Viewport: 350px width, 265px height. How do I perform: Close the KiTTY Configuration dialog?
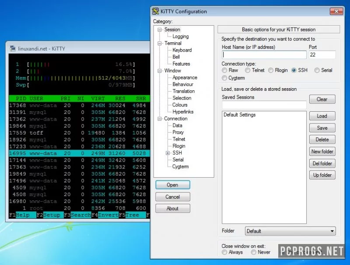336,11
